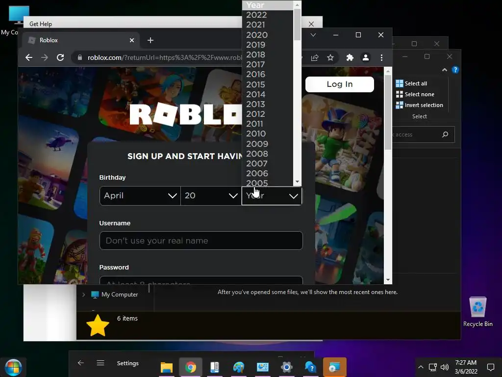The image size is (502, 377).
Task: Open the notification center icon
Action: point(490,367)
